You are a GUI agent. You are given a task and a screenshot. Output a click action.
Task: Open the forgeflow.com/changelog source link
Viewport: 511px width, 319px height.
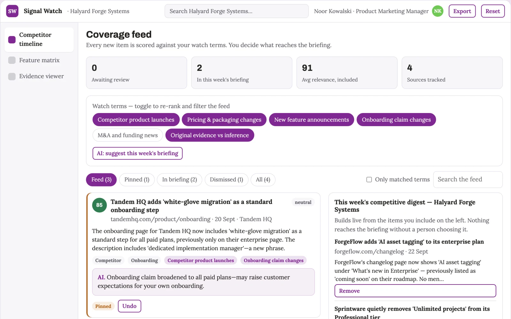(369, 252)
